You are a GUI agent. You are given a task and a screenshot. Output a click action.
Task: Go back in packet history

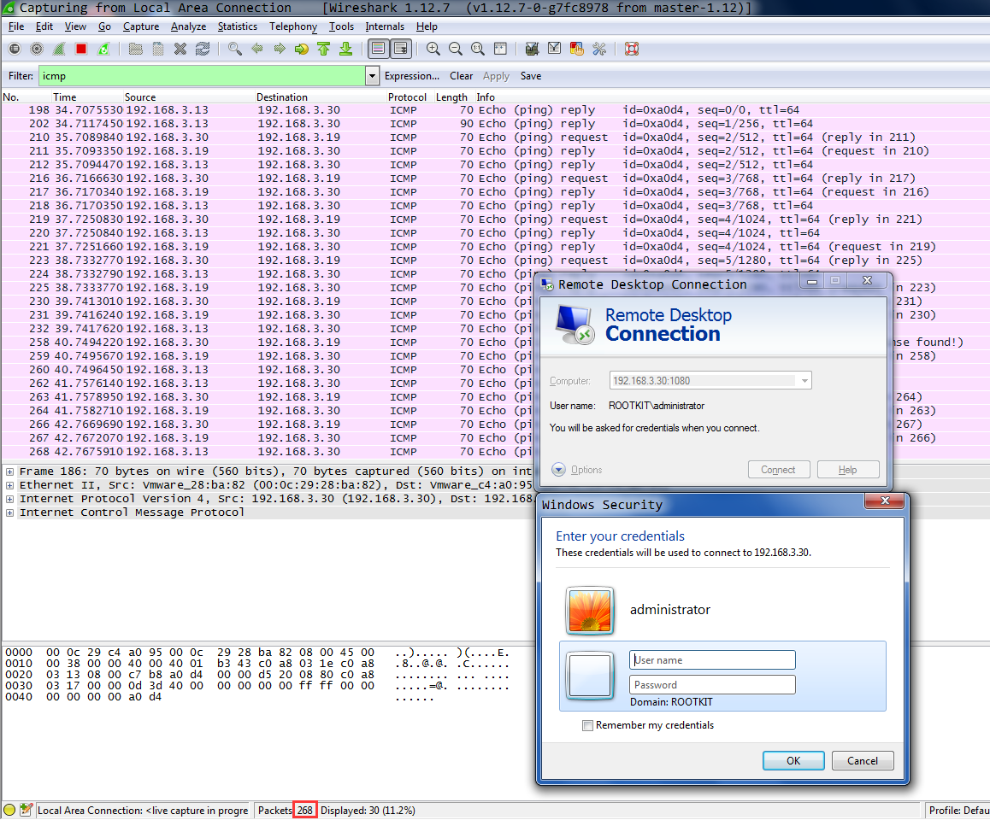click(x=257, y=49)
